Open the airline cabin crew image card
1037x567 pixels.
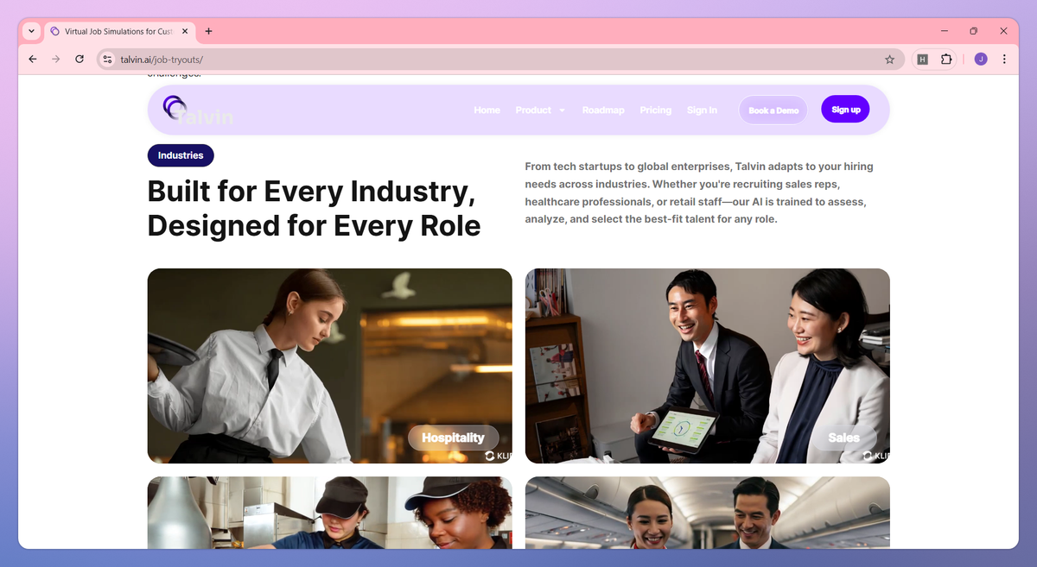click(707, 513)
